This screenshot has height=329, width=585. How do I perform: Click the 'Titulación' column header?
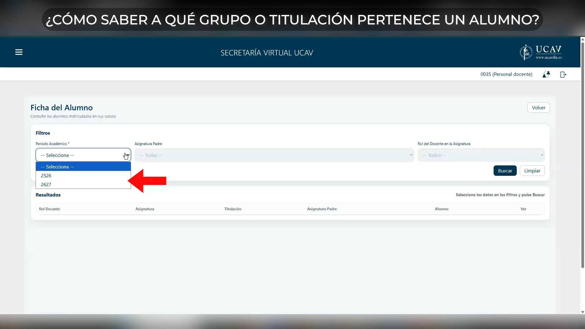pos(233,209)
